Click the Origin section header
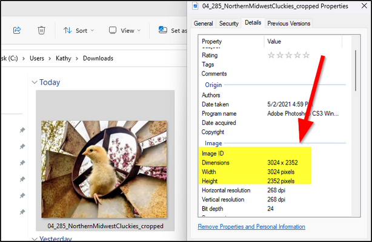Viewport: 372px width, 242px height. [x=213, y=85]
